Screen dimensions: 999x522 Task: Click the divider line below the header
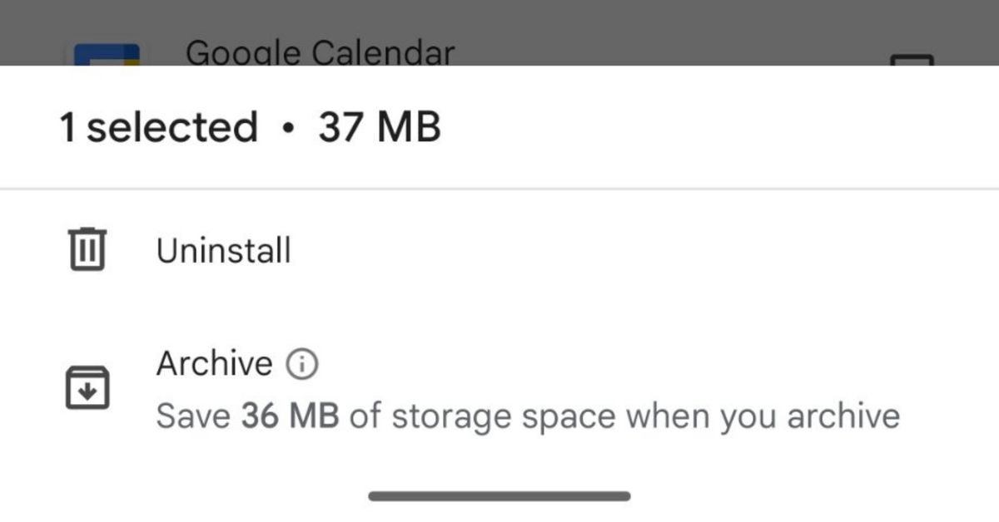[x=499, y=190]
